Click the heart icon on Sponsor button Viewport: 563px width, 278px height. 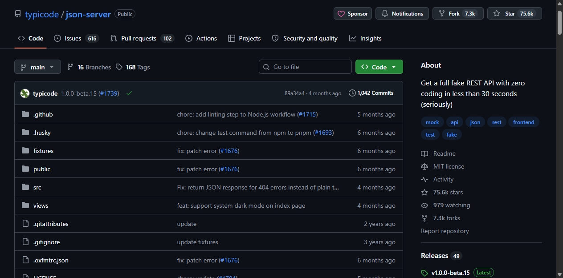click(x=341, y=14)
